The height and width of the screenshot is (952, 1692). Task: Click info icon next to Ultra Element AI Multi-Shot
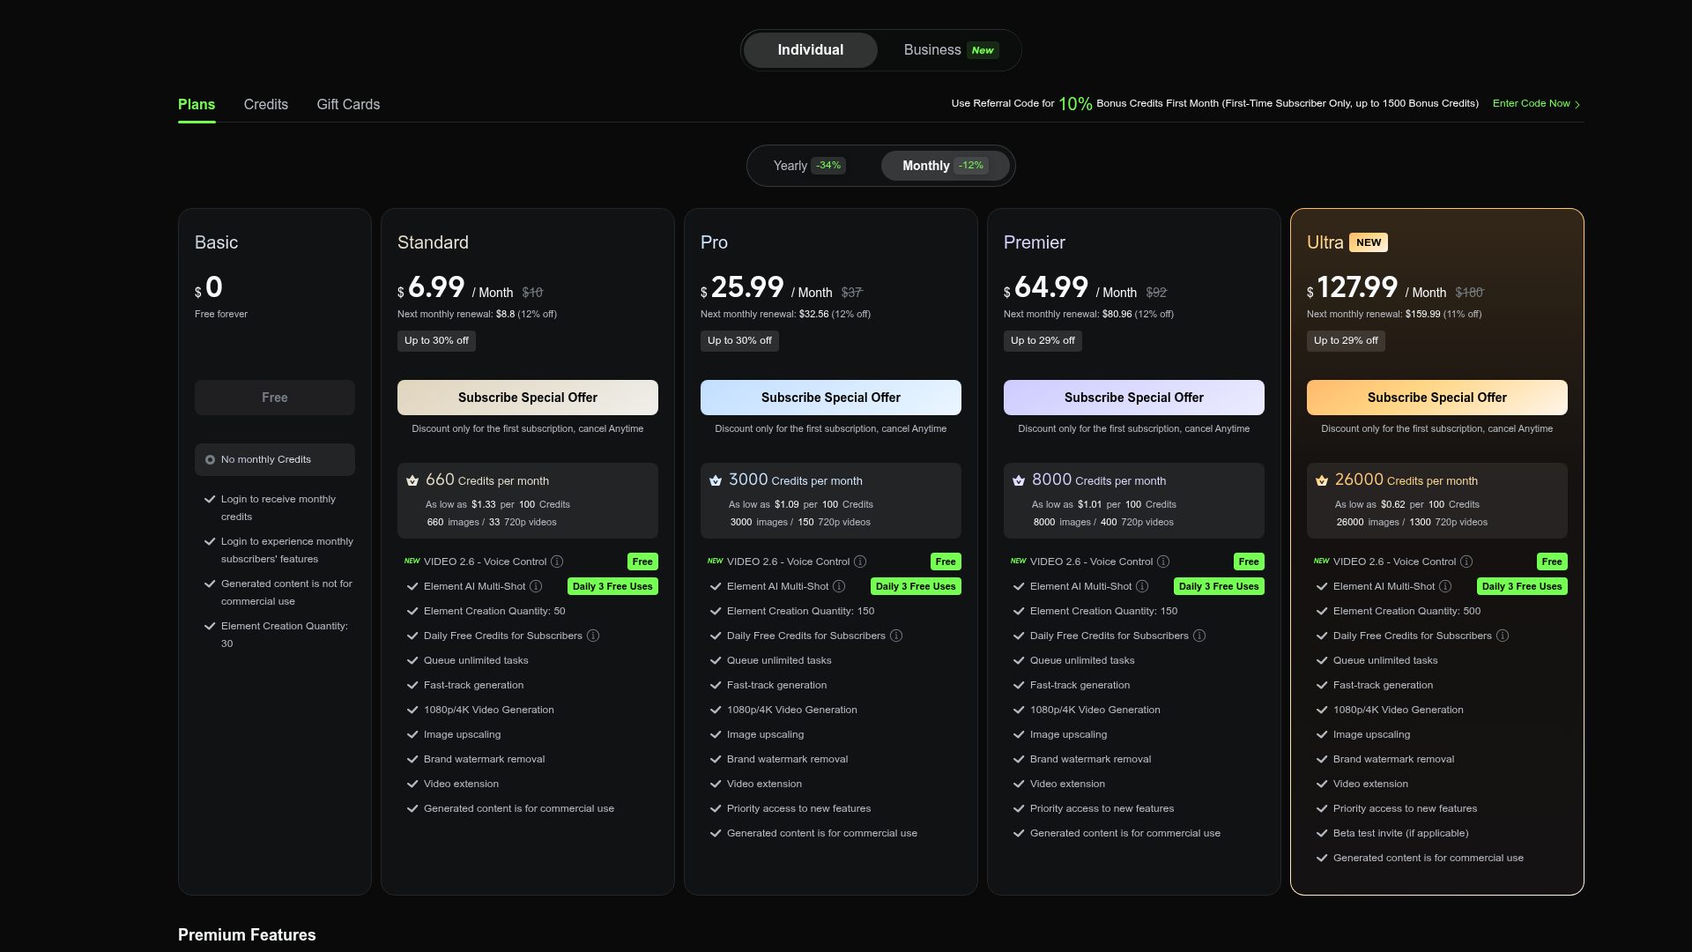coord(1445,586)
